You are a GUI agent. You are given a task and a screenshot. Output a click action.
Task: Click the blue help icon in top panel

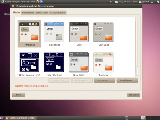(x=41, y=2)
